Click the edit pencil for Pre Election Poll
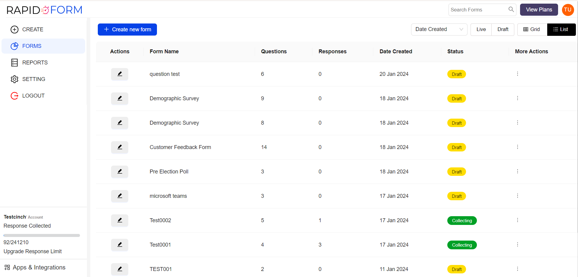578x277 pixels. click(x=120, y=172)
